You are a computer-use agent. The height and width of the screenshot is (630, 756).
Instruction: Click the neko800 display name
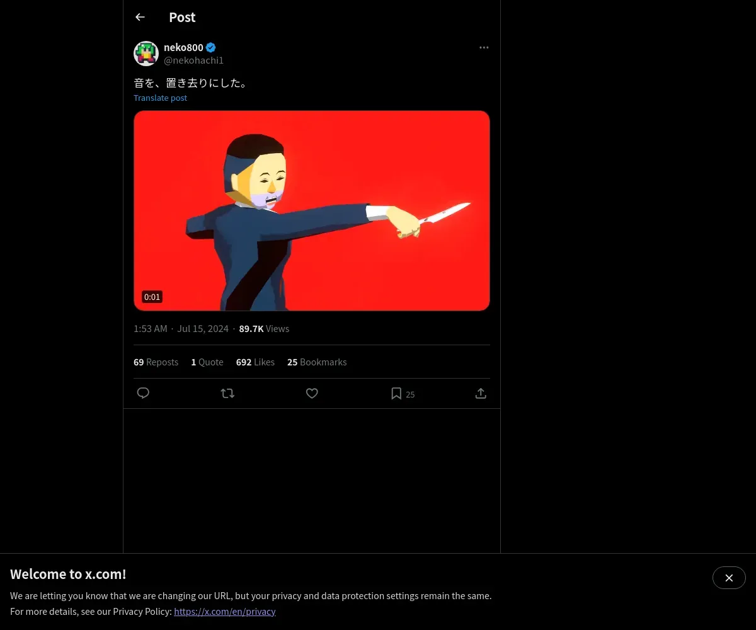coord(183,47)
